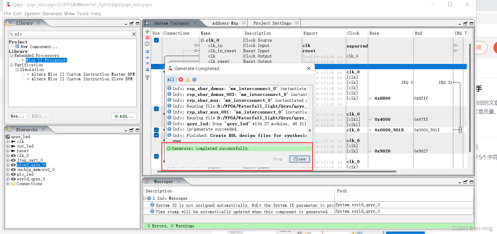Click the green plus add-component icon
This screenshot has width=497, height=234.
pyautogui.click(x=147, y=31)
